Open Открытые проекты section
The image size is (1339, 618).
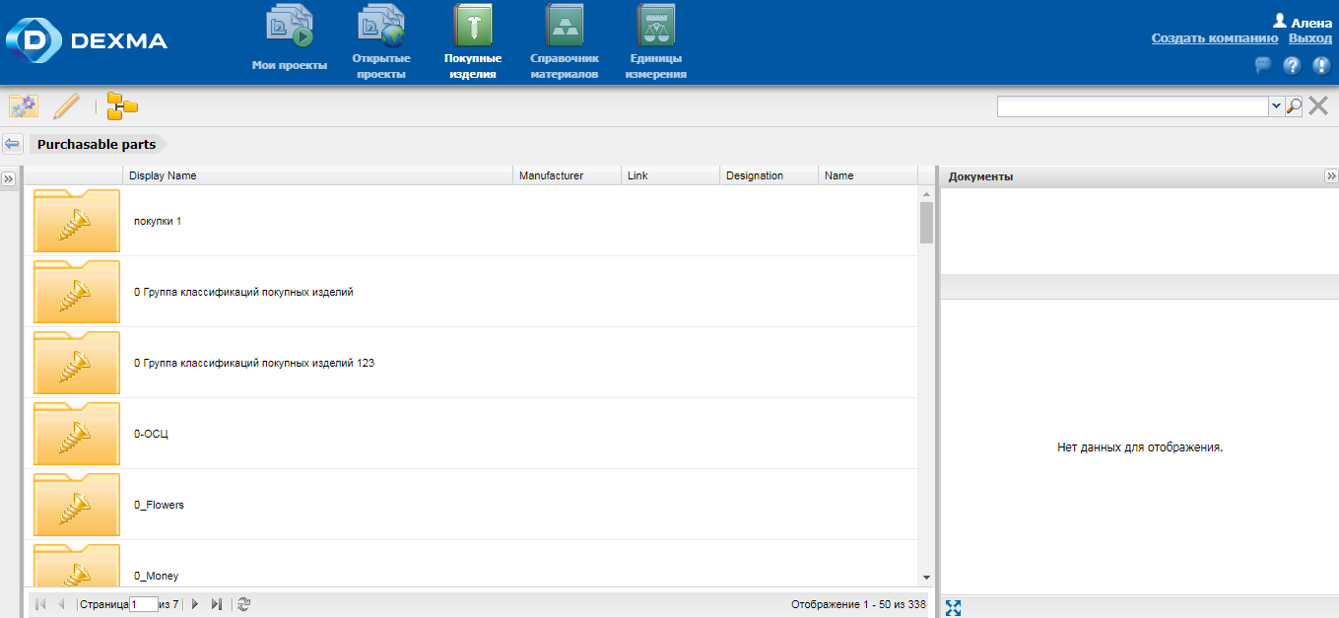(380, 43)
